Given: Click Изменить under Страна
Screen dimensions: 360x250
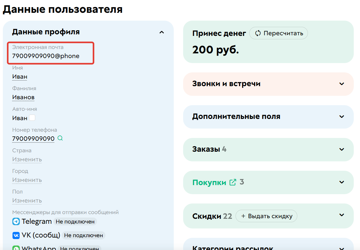Looking at the screenshot, I should pos(27,159).
